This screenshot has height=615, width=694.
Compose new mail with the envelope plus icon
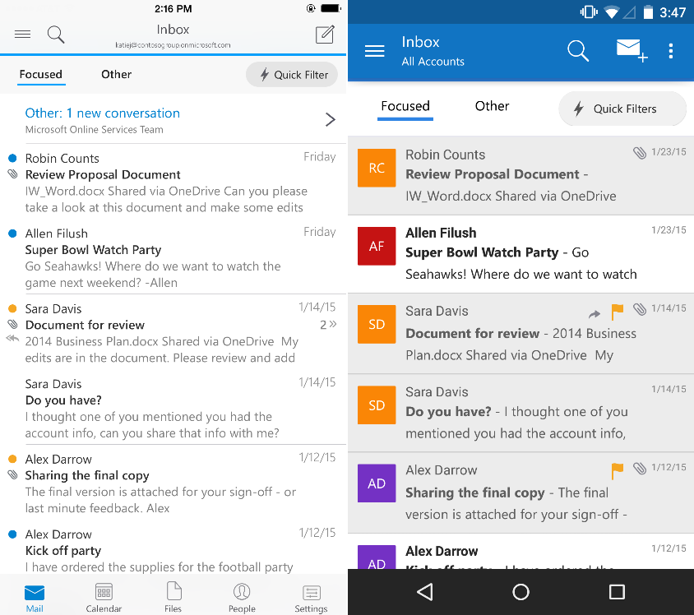632,50
